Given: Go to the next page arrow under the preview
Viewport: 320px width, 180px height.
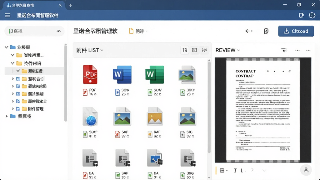Looking at the screenshot, I should point(252,170).
